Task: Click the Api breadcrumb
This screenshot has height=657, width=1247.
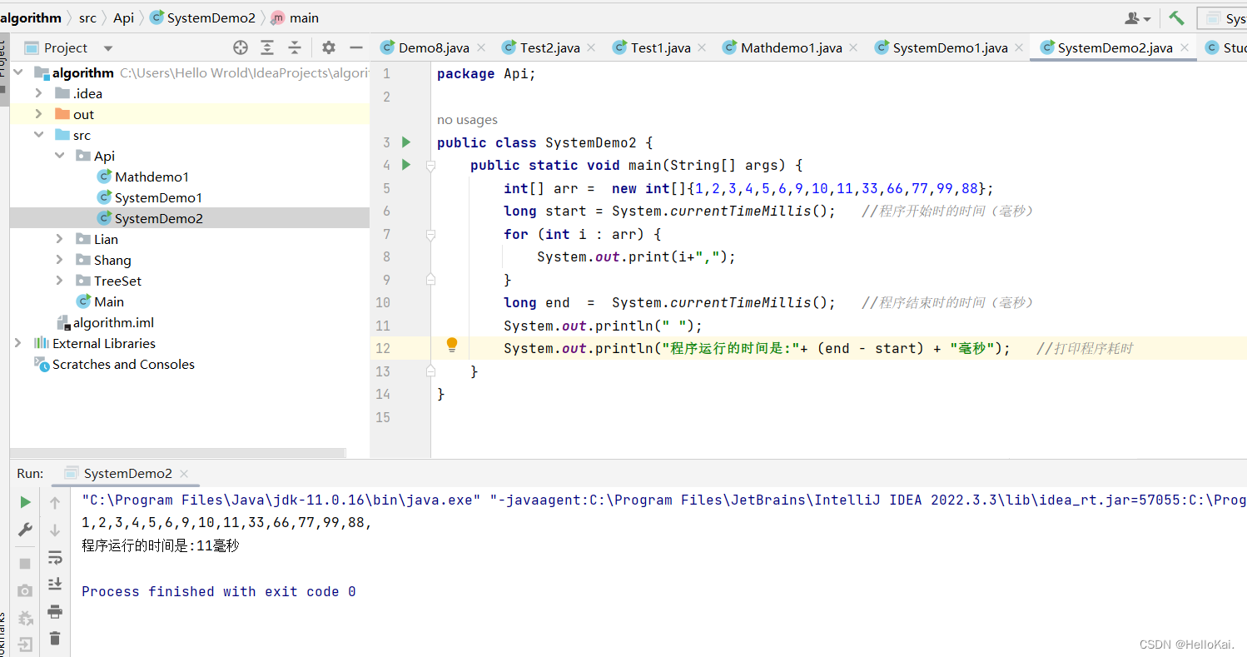Action: tap(123, 17)
